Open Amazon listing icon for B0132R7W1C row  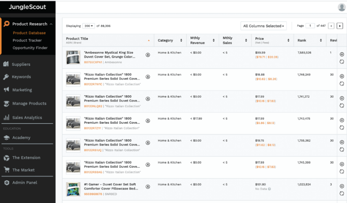pyautogui.click(x=148, y=77)
